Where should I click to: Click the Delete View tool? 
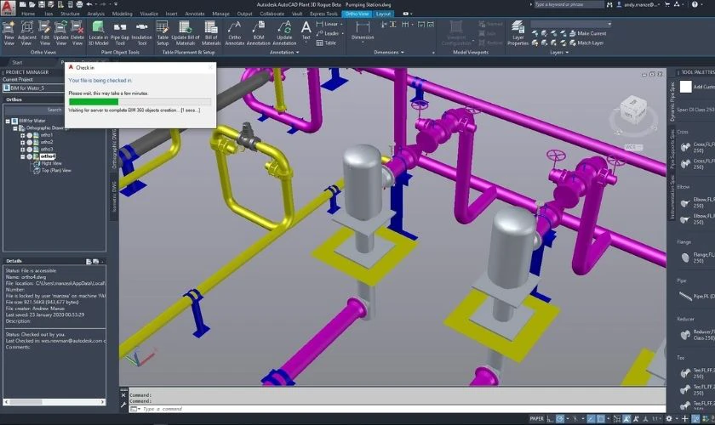77,33
